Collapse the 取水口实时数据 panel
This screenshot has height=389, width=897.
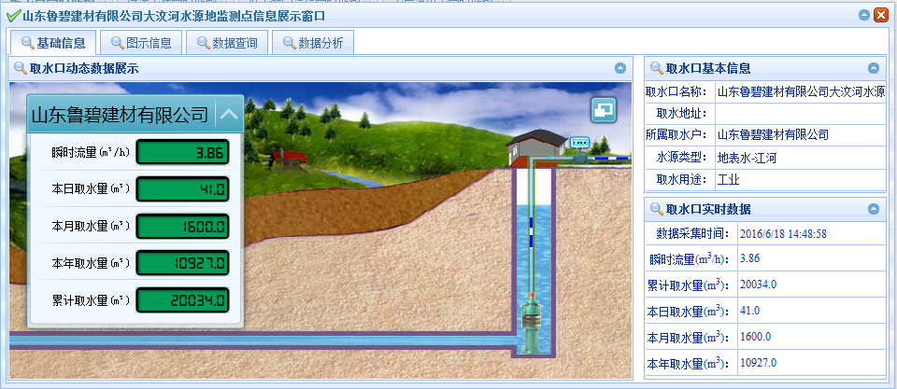pos(874,209)
